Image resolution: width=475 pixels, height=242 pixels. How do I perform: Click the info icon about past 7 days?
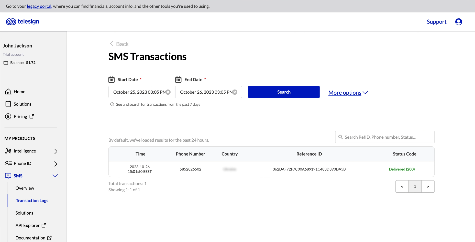click(112, 104)
